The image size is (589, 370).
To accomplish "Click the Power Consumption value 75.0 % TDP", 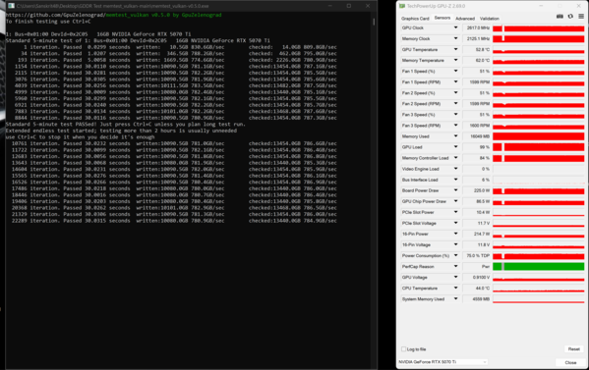I will tap(477, 256).
